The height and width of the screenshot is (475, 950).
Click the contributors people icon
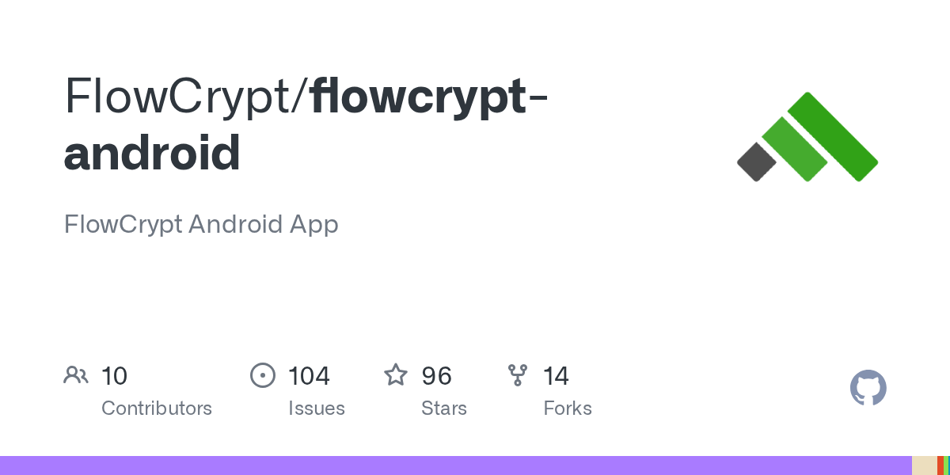76,375
